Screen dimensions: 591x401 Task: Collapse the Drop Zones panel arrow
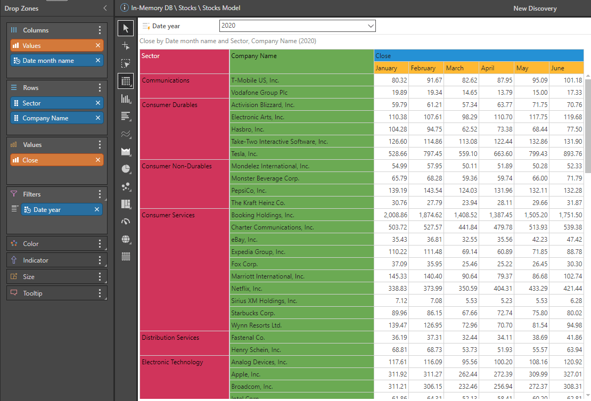(105, 8)
